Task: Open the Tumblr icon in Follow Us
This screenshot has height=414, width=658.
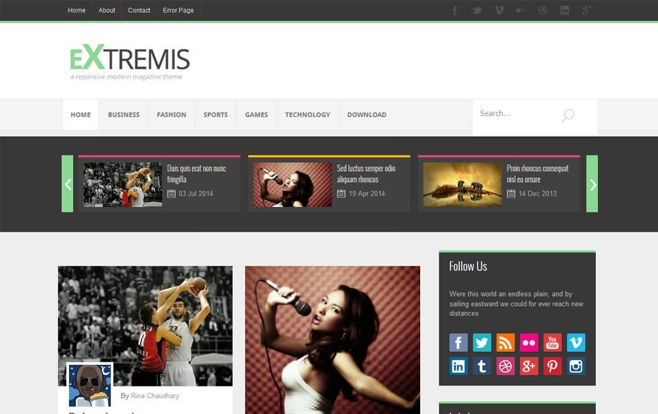Action: click(x=481, y=366)
